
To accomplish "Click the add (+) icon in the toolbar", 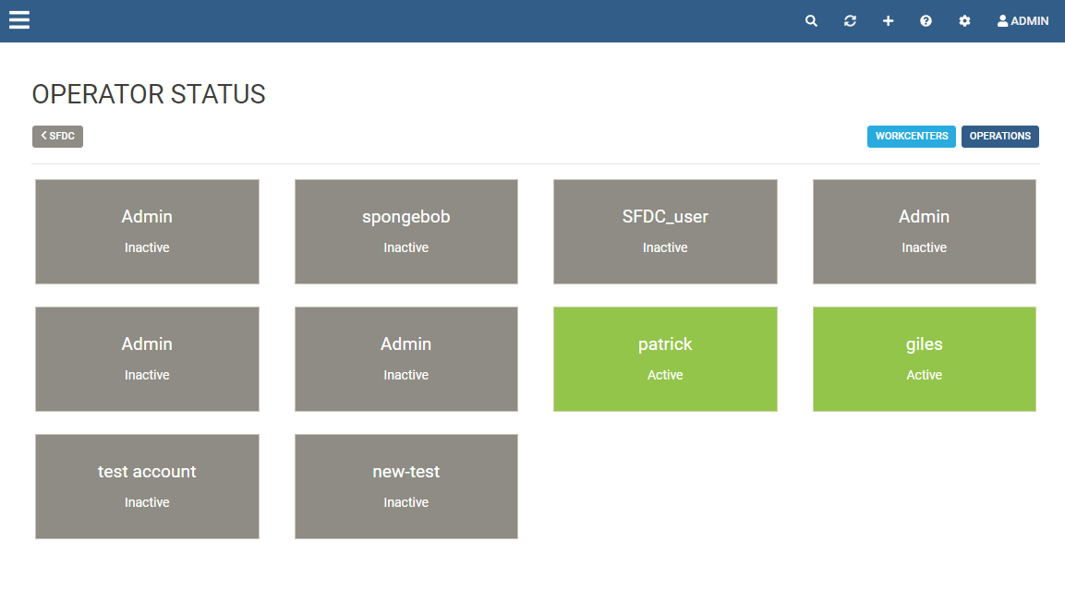I will tap(888, 20).
